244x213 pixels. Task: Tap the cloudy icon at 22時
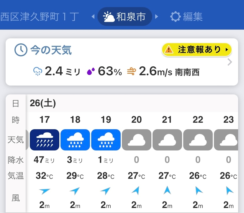(x=198, y=140)
